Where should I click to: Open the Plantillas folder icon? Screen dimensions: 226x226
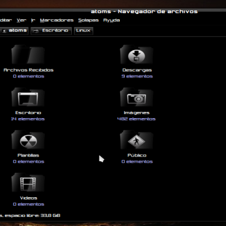click(x=28, y=140)
